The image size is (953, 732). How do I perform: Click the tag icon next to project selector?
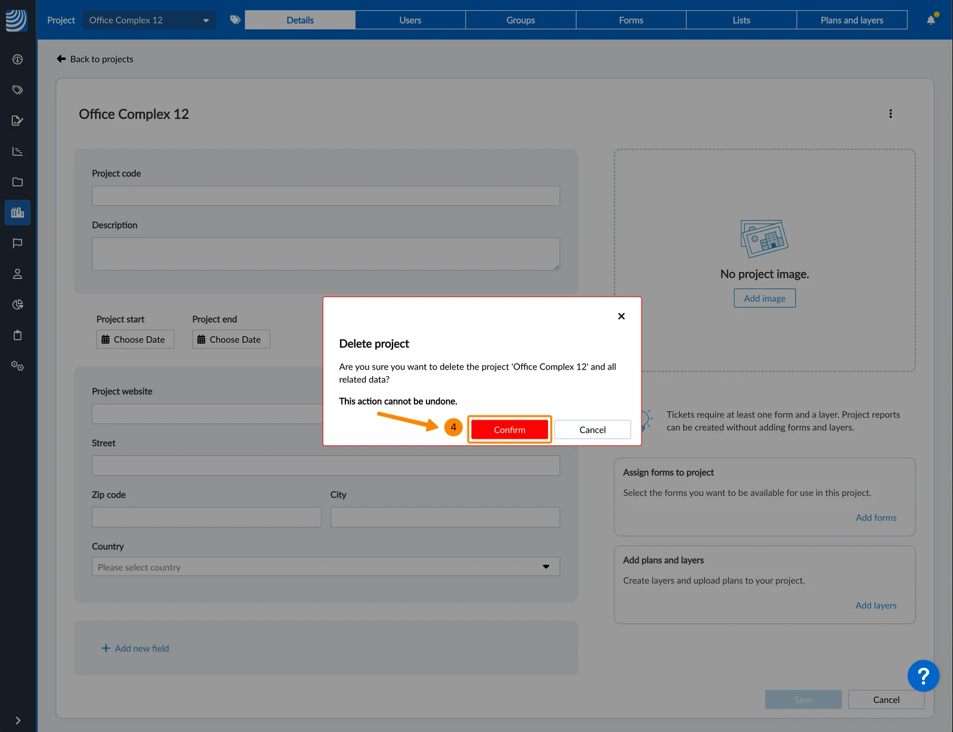(235, 20)
